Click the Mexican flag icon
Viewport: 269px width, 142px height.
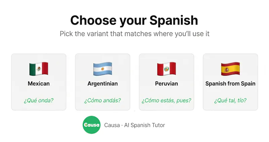pyautogui.click(x=39, y=69)
